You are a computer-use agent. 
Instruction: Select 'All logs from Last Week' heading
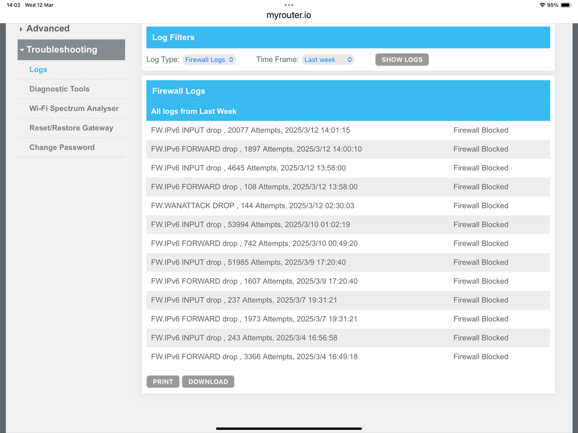click(x=193, y=111)
